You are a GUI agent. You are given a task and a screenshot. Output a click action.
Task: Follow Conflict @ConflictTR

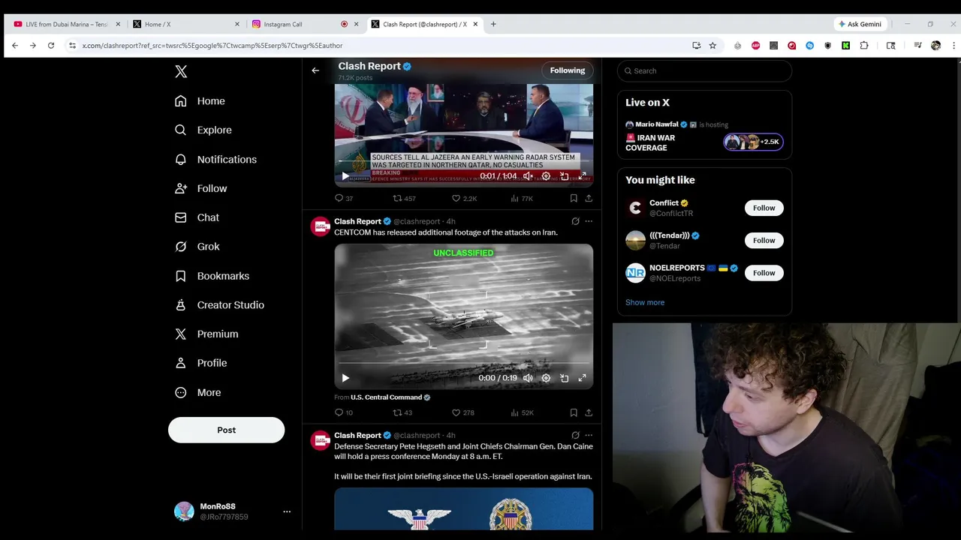point(764,208)
